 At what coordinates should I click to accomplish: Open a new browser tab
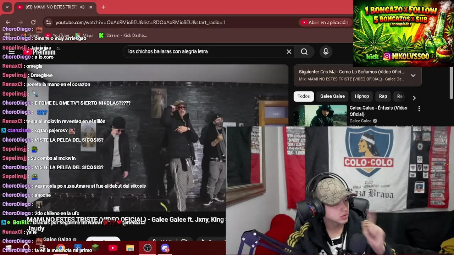point(103,7)
